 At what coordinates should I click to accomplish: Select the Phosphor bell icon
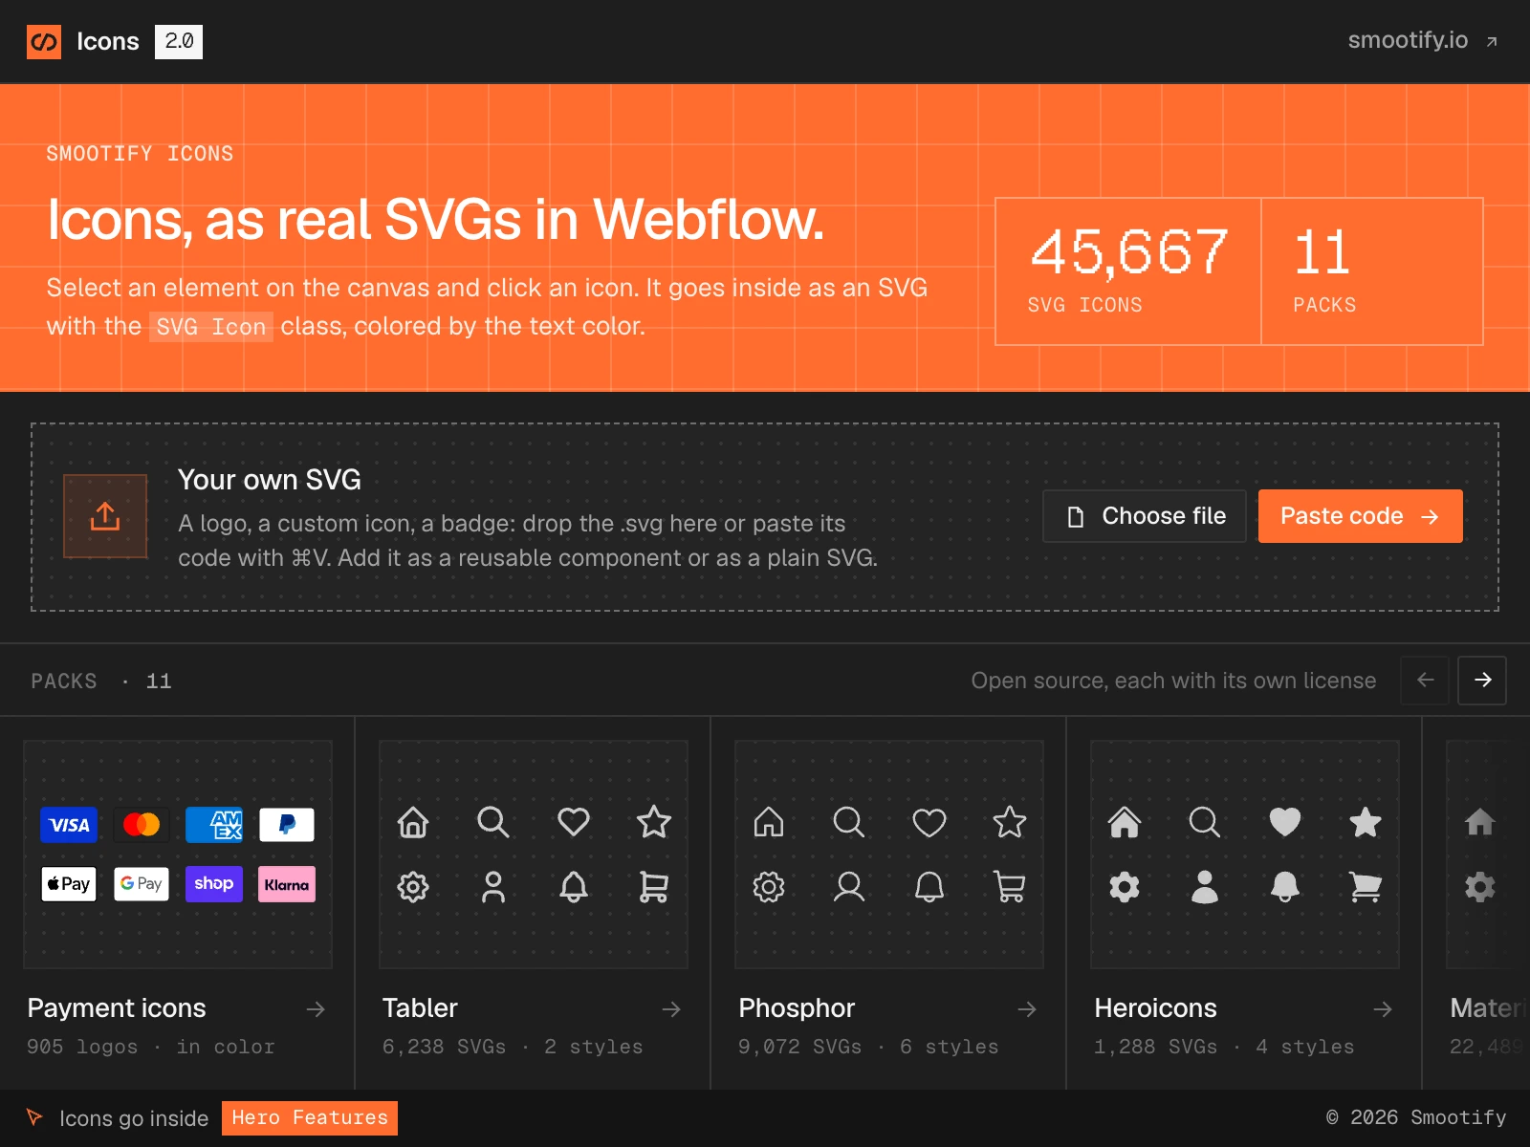[929, 887]
